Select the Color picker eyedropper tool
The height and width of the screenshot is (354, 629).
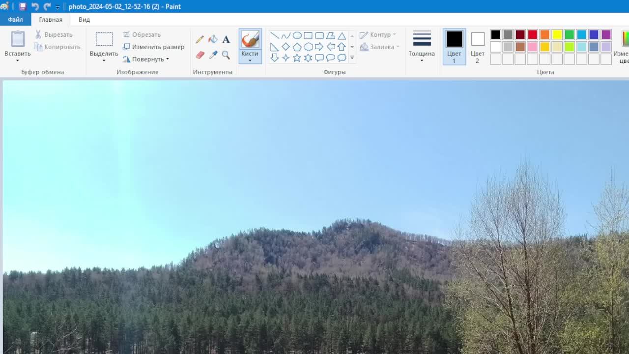(x=213, y=55)
